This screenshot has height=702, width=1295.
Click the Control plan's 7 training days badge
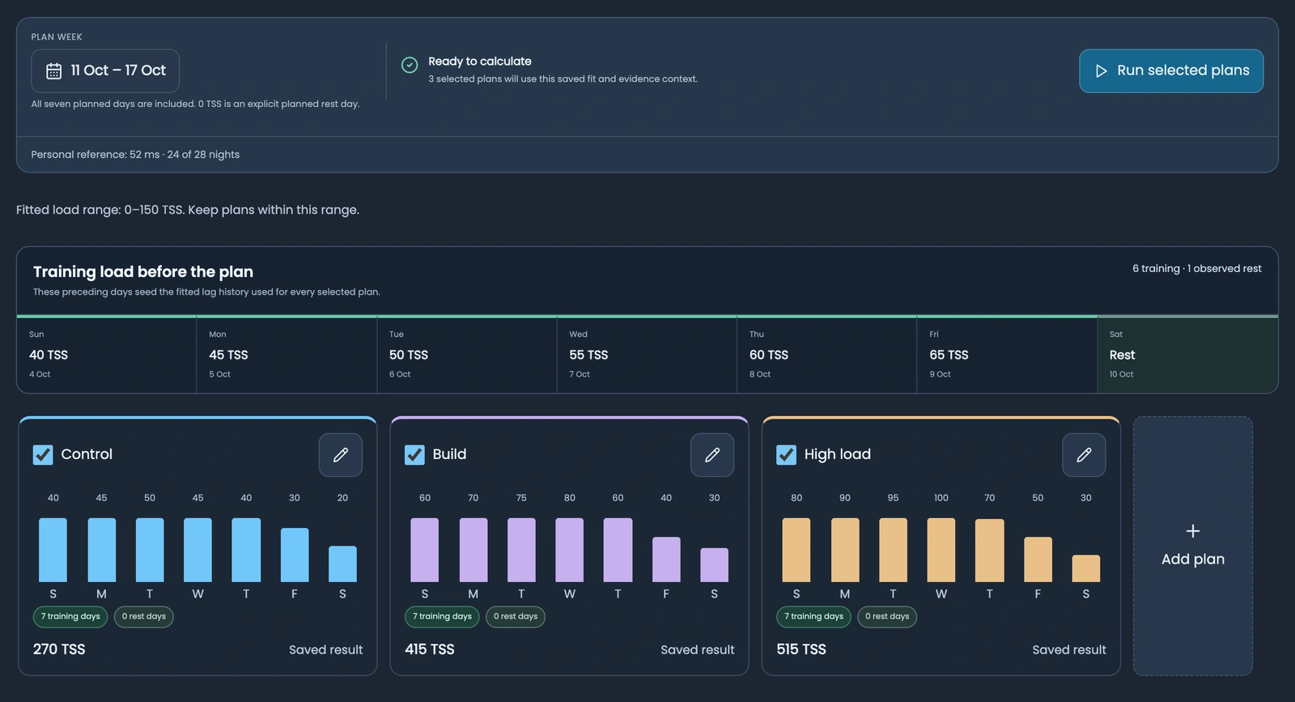pos(70,617)
